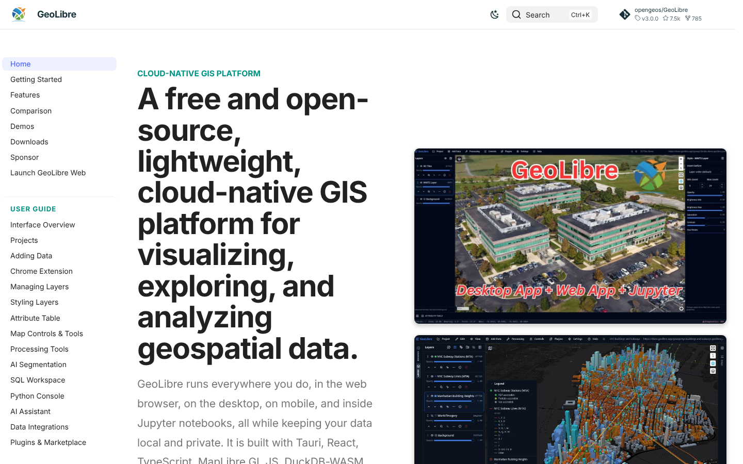Focus the Search field labeled Search
Screen dimensions: 743x464
click(x=552, y=14)
